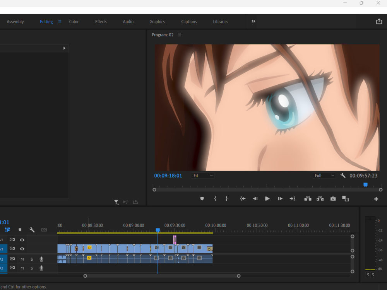Open the Fit zoom level dropdown
387x290 pixels.
203,176
